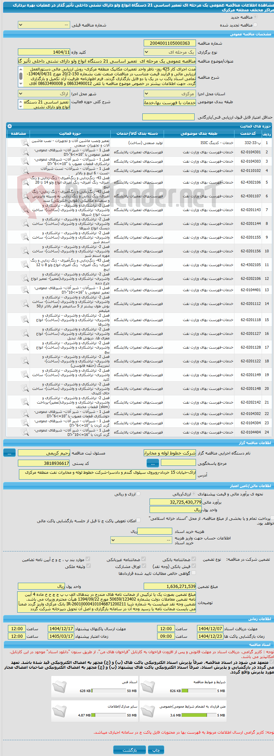
Task: Click the چاپ print button
Action: [x=156, y=750]
